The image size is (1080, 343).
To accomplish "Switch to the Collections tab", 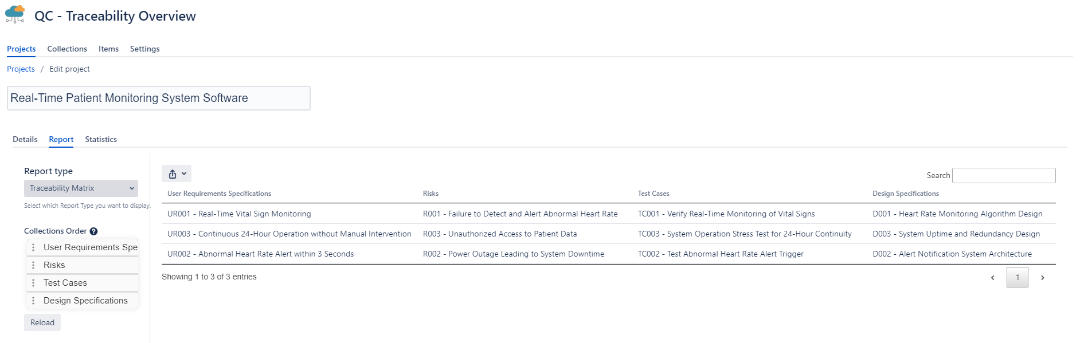I will coord(67,49).
